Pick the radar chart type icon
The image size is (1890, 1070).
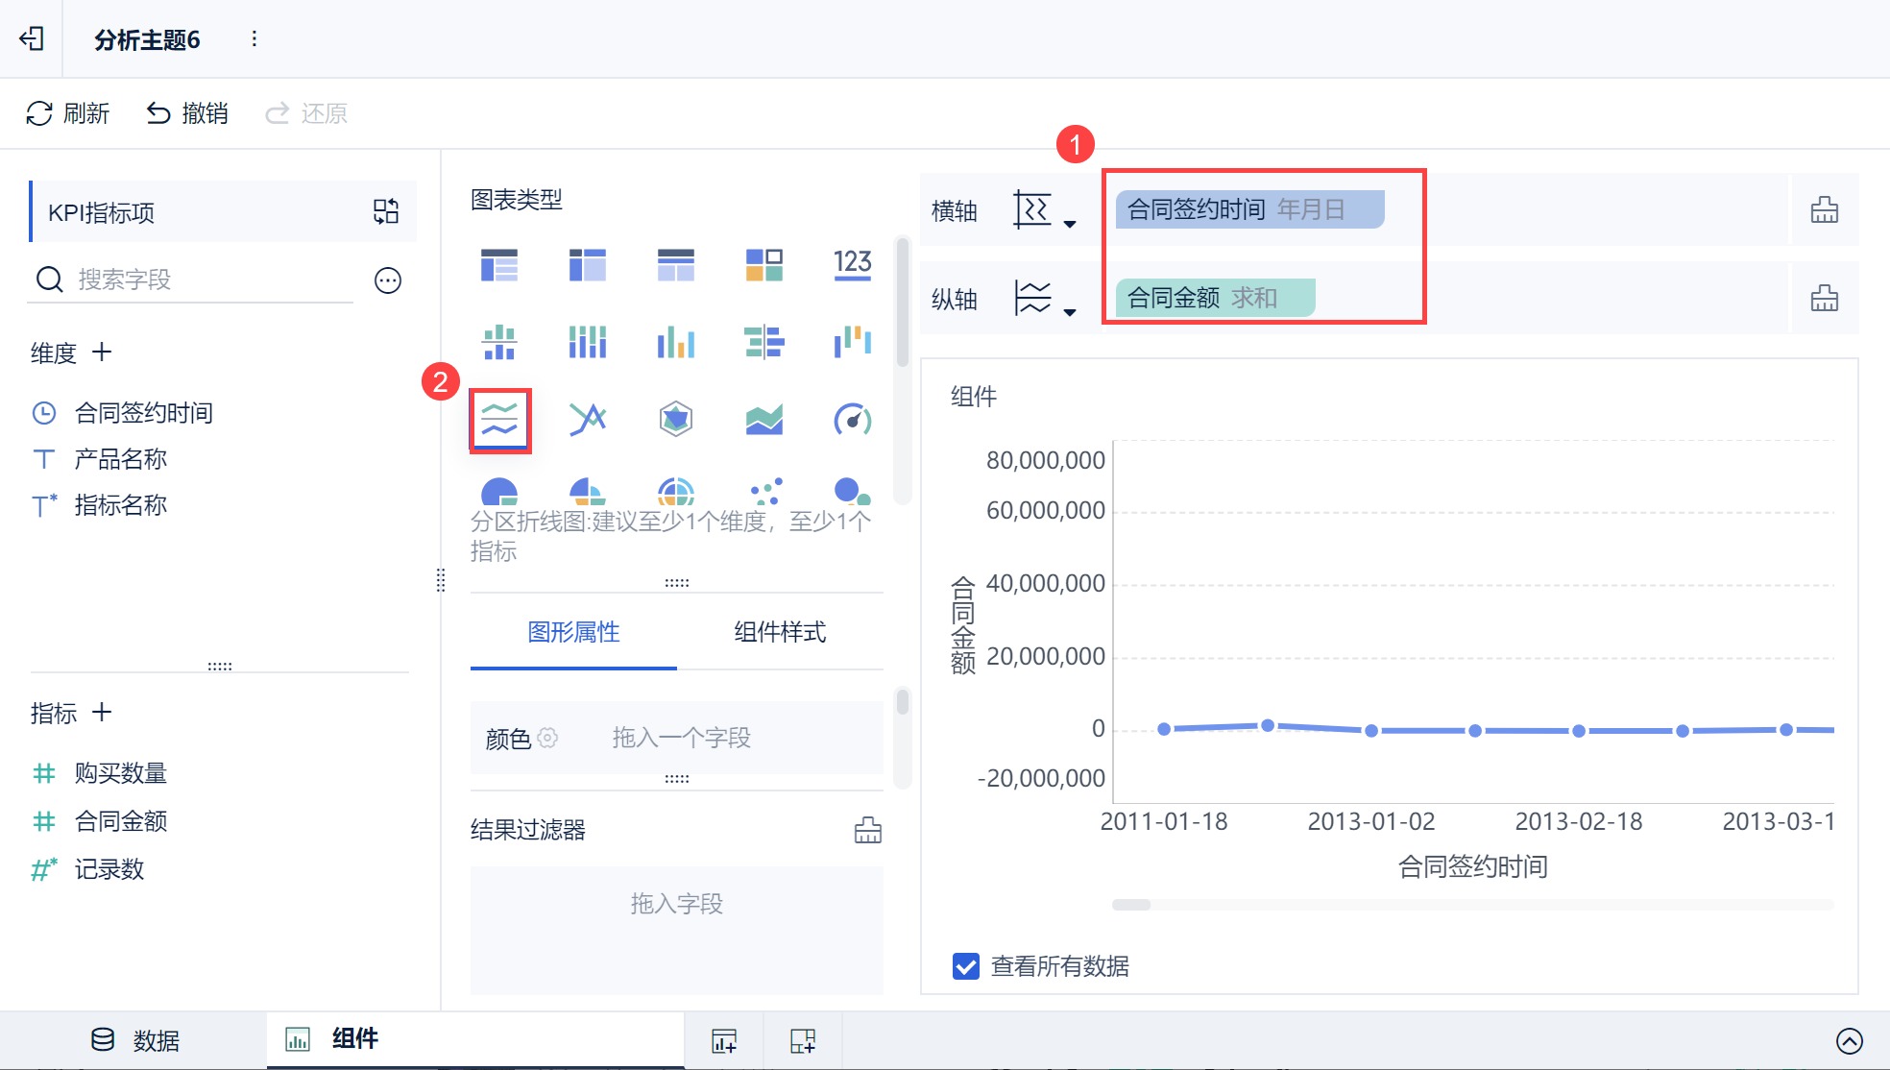(x=676, y=420)
